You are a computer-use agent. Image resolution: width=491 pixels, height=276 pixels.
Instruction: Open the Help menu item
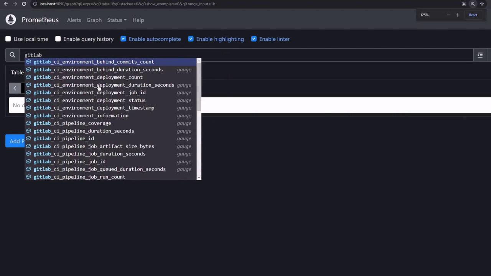pos(138,20)
